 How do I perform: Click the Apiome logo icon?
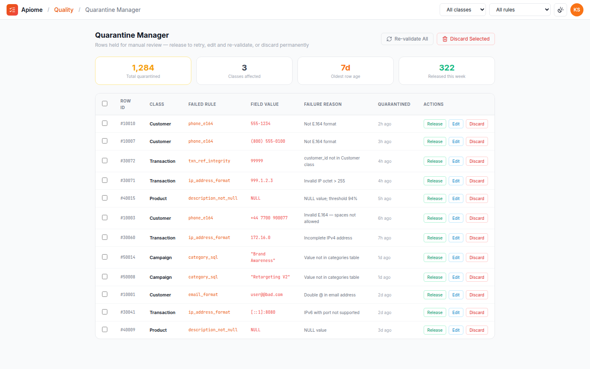coord(12,10)
